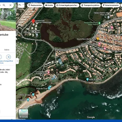Image resolution: width=122 pixels, height=122 pixels.
Task: Open the Restaurantes filter chip
Action: click(x=35, y=5)
